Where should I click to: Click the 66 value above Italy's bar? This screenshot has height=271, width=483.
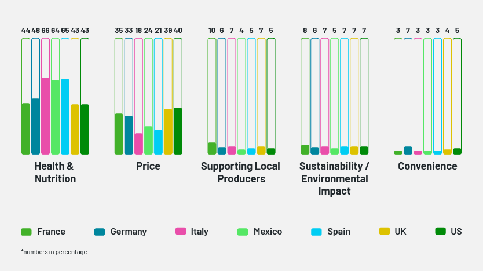[45, 31]
